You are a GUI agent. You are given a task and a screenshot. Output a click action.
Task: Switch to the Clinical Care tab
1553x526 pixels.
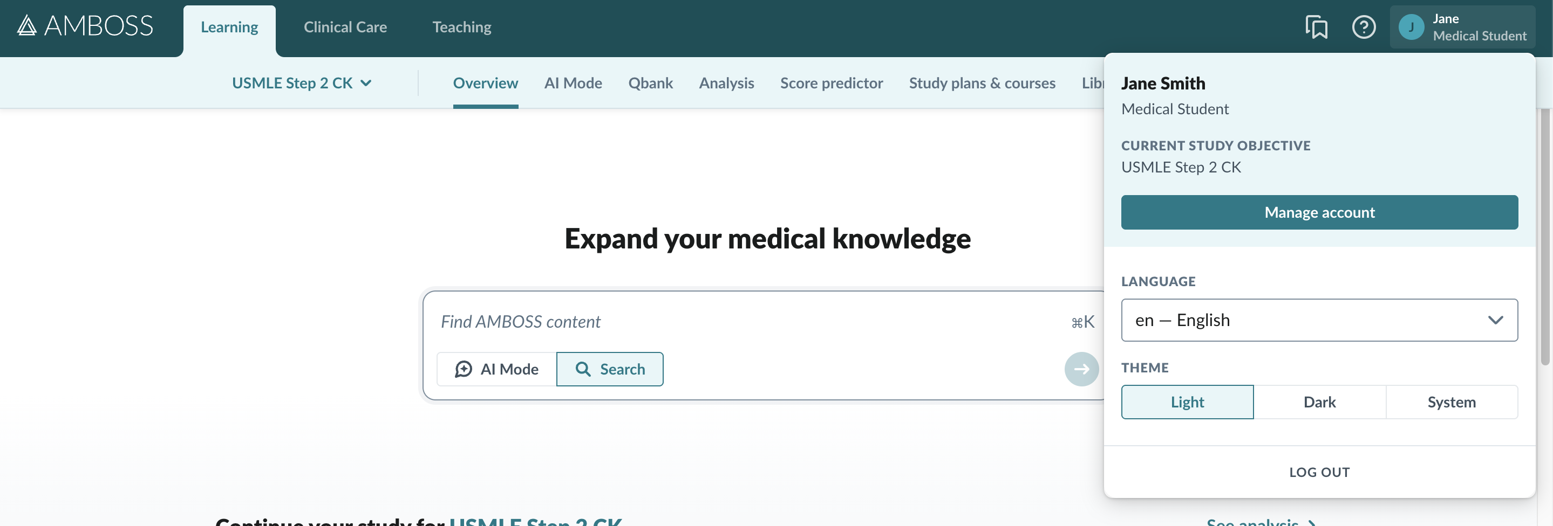click(345, 27)
